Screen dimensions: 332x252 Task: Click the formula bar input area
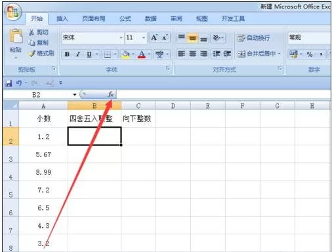(x=224, y=95)
